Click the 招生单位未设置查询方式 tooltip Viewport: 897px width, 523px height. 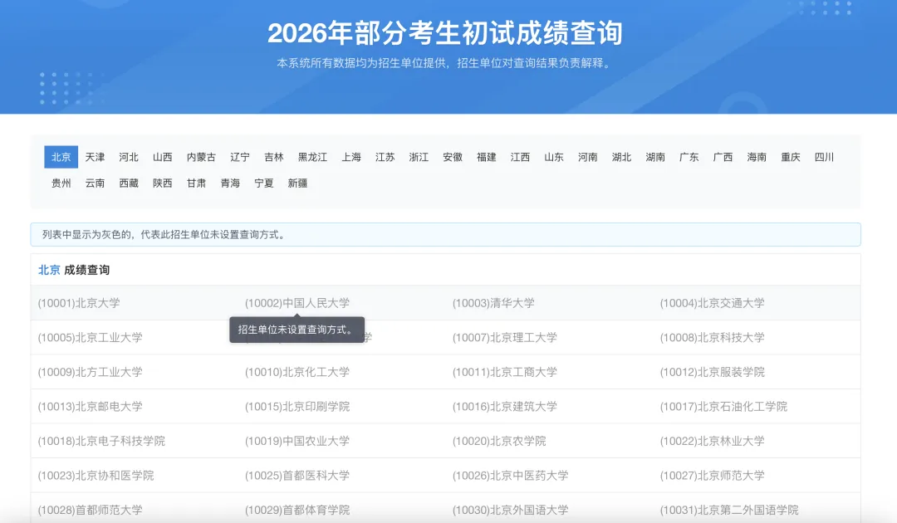(x=297, y=330)
